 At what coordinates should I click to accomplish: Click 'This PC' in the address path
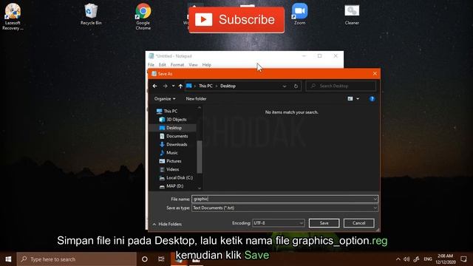205,86
